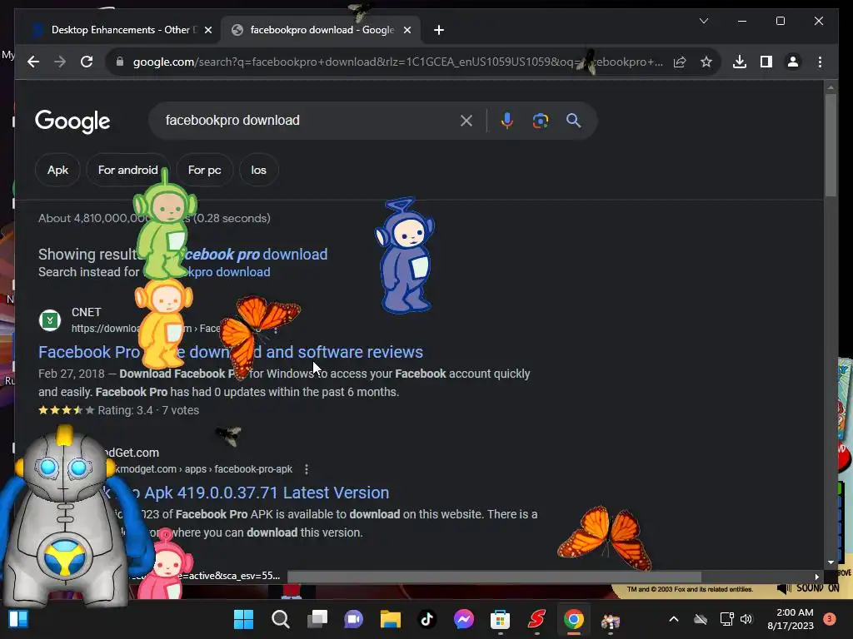Clear the search box text
The height and width of the screenshot is (639, 853).
tap(466, 121)
